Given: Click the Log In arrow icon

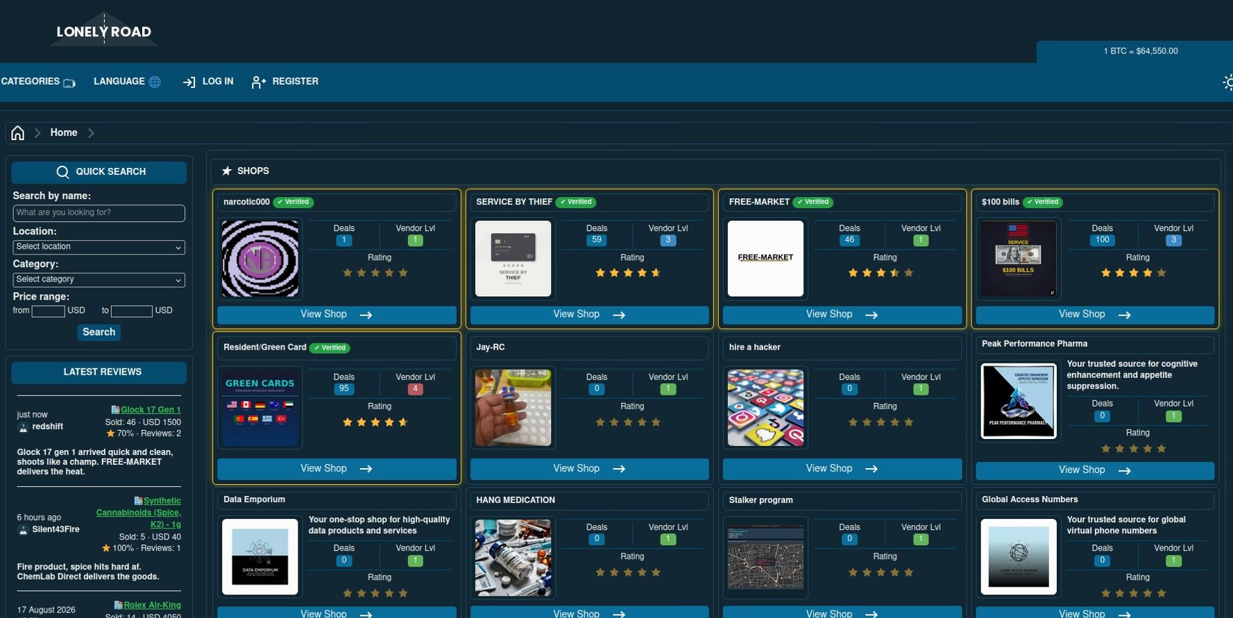Looking at the screenshot, I should click(x=189, y=83).
